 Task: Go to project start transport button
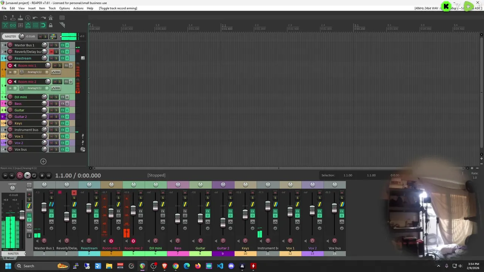click(x=5, y=176)
